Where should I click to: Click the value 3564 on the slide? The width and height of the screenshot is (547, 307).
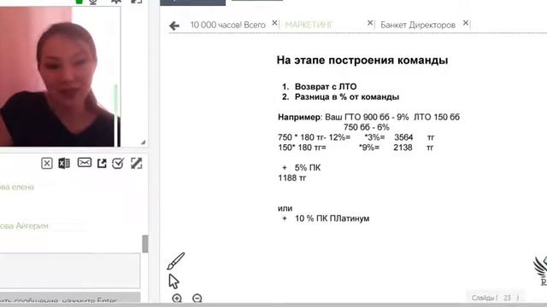pyautogui.click(x=403, y=137)
